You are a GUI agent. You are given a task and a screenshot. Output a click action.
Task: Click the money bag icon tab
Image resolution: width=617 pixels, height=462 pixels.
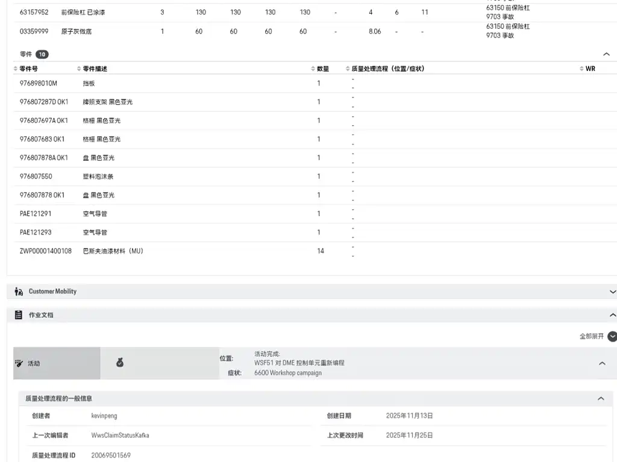(120, 363)
